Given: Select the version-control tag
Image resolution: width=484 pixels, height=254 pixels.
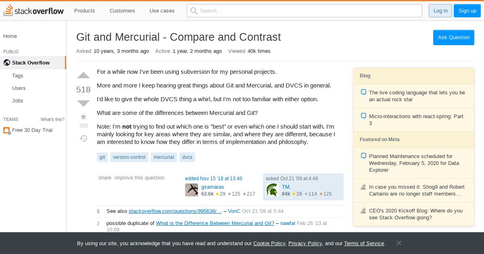Looking at the screenshot, I should (129, 157).
